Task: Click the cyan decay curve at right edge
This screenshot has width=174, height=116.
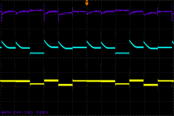Action: click(173, 43)
